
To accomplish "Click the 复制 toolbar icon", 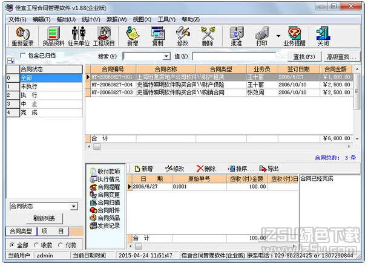I will 157,36.
